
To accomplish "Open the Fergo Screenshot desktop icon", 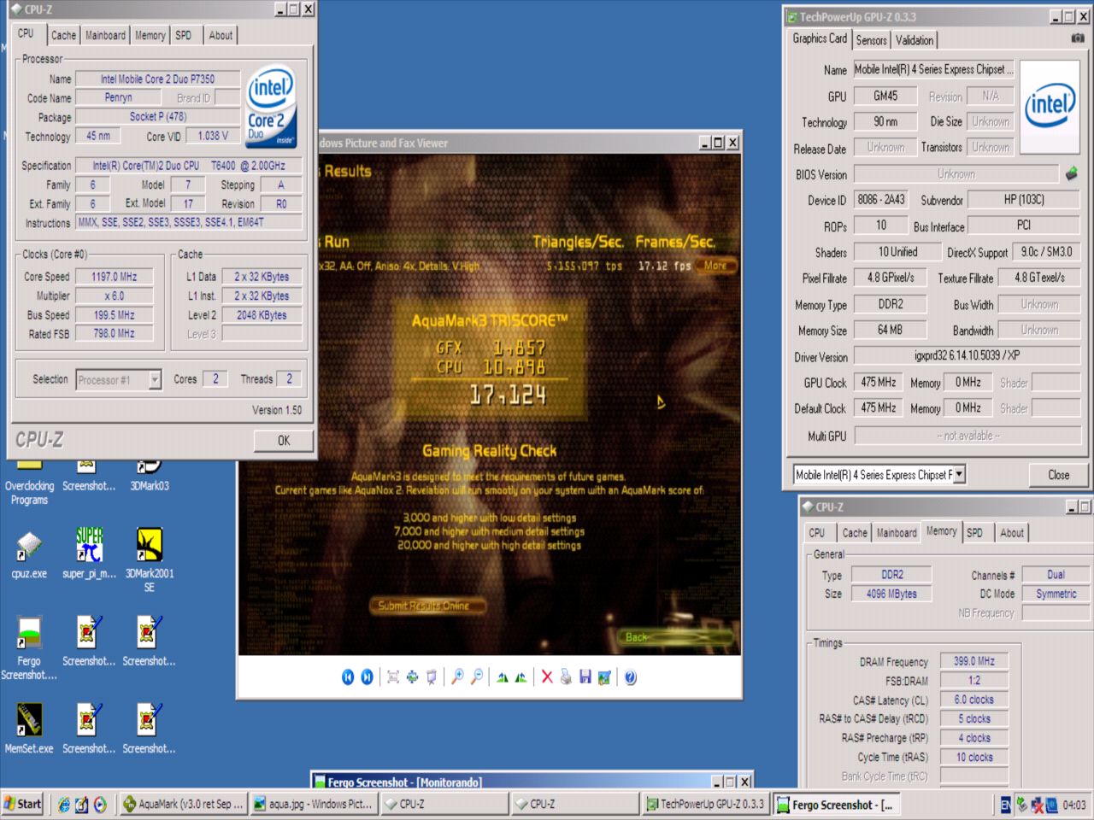I will (x=29, y=647).
